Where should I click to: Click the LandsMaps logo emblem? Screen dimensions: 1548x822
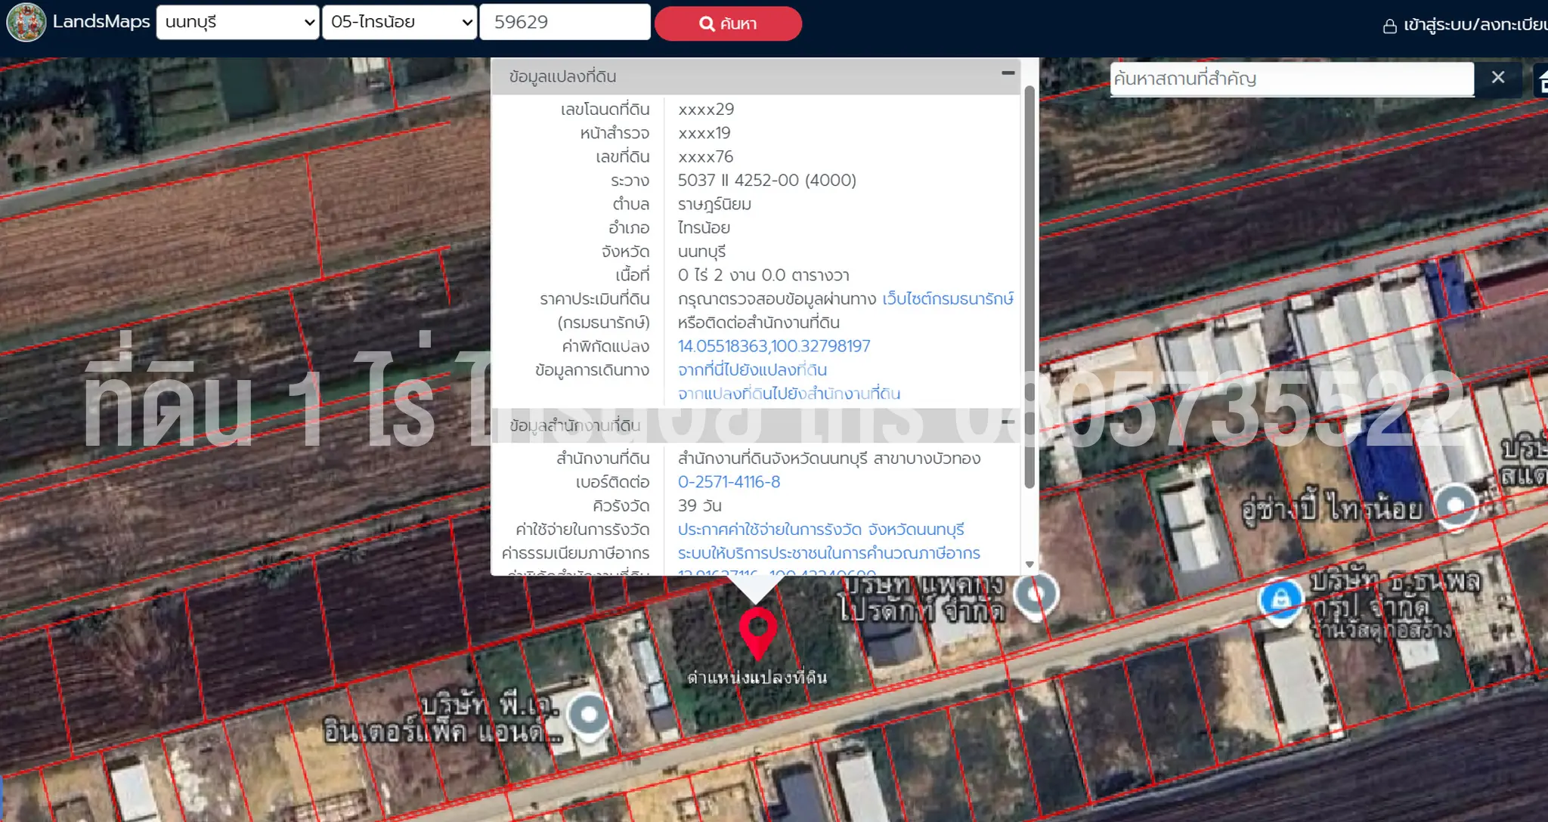click(26, 23)
